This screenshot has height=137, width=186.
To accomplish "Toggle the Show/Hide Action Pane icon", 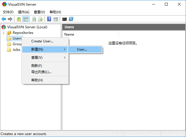I will pos(56,19).
